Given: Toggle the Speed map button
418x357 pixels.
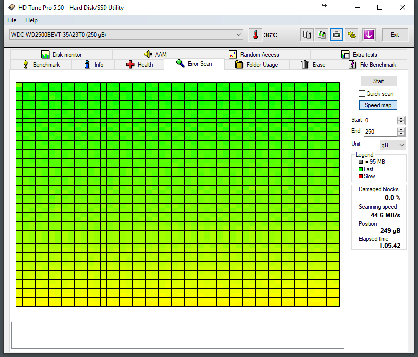Looking at the screenshot, I should pos(378,105).
